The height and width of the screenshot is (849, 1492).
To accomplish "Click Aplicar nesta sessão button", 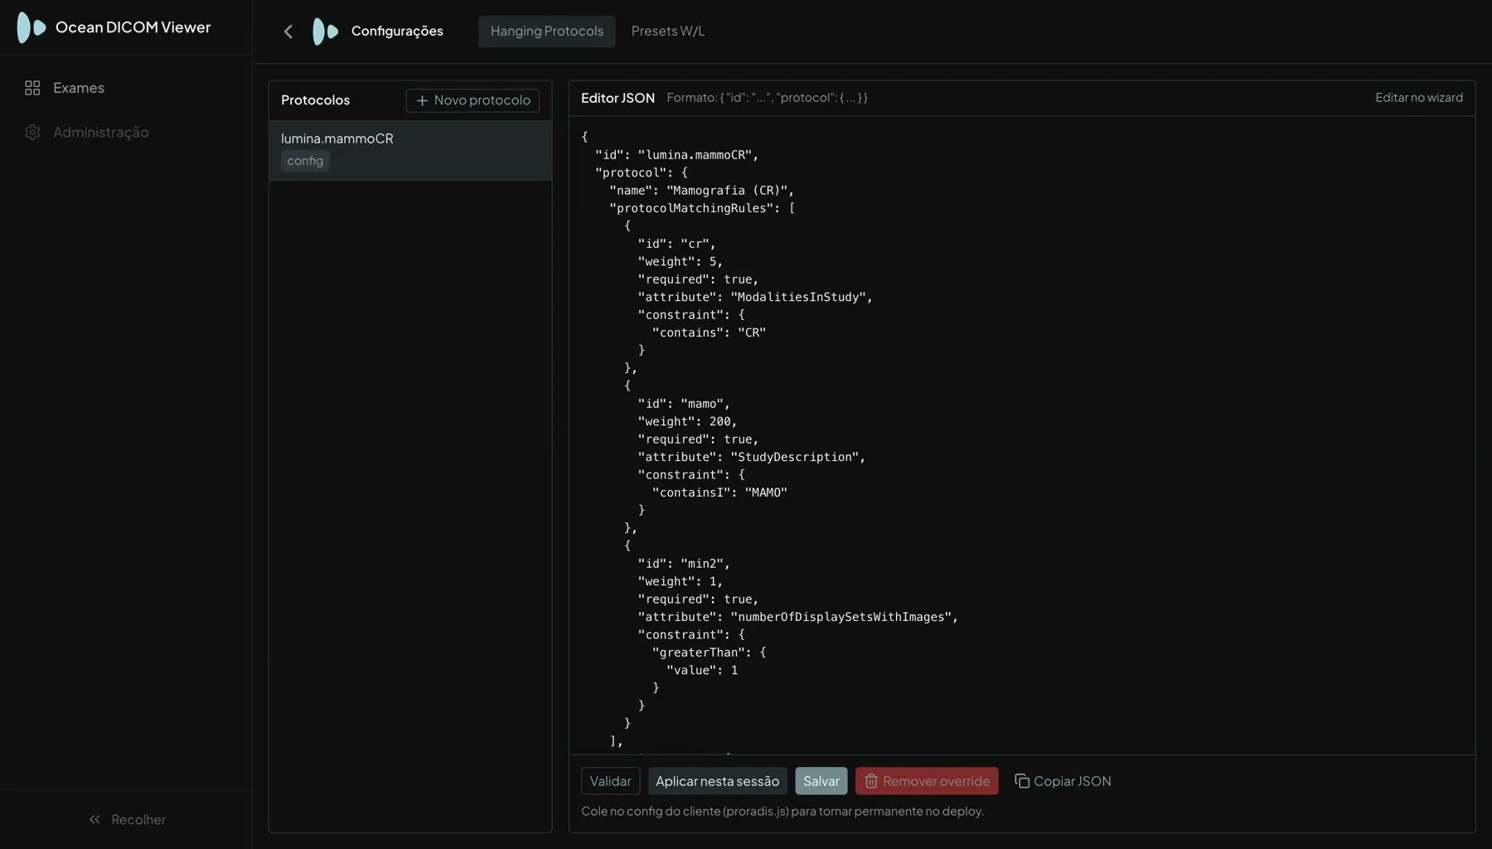I will click(x=718, y=781).
